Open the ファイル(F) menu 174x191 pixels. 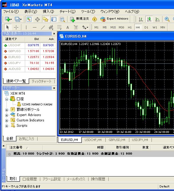pyautogui.click(x=11, y=12)
